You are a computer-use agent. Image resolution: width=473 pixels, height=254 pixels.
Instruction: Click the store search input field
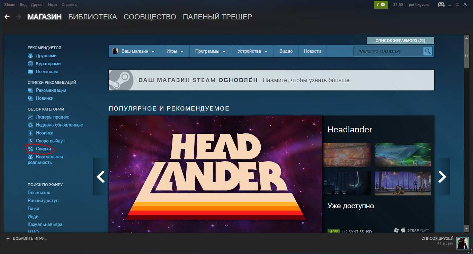388,51
